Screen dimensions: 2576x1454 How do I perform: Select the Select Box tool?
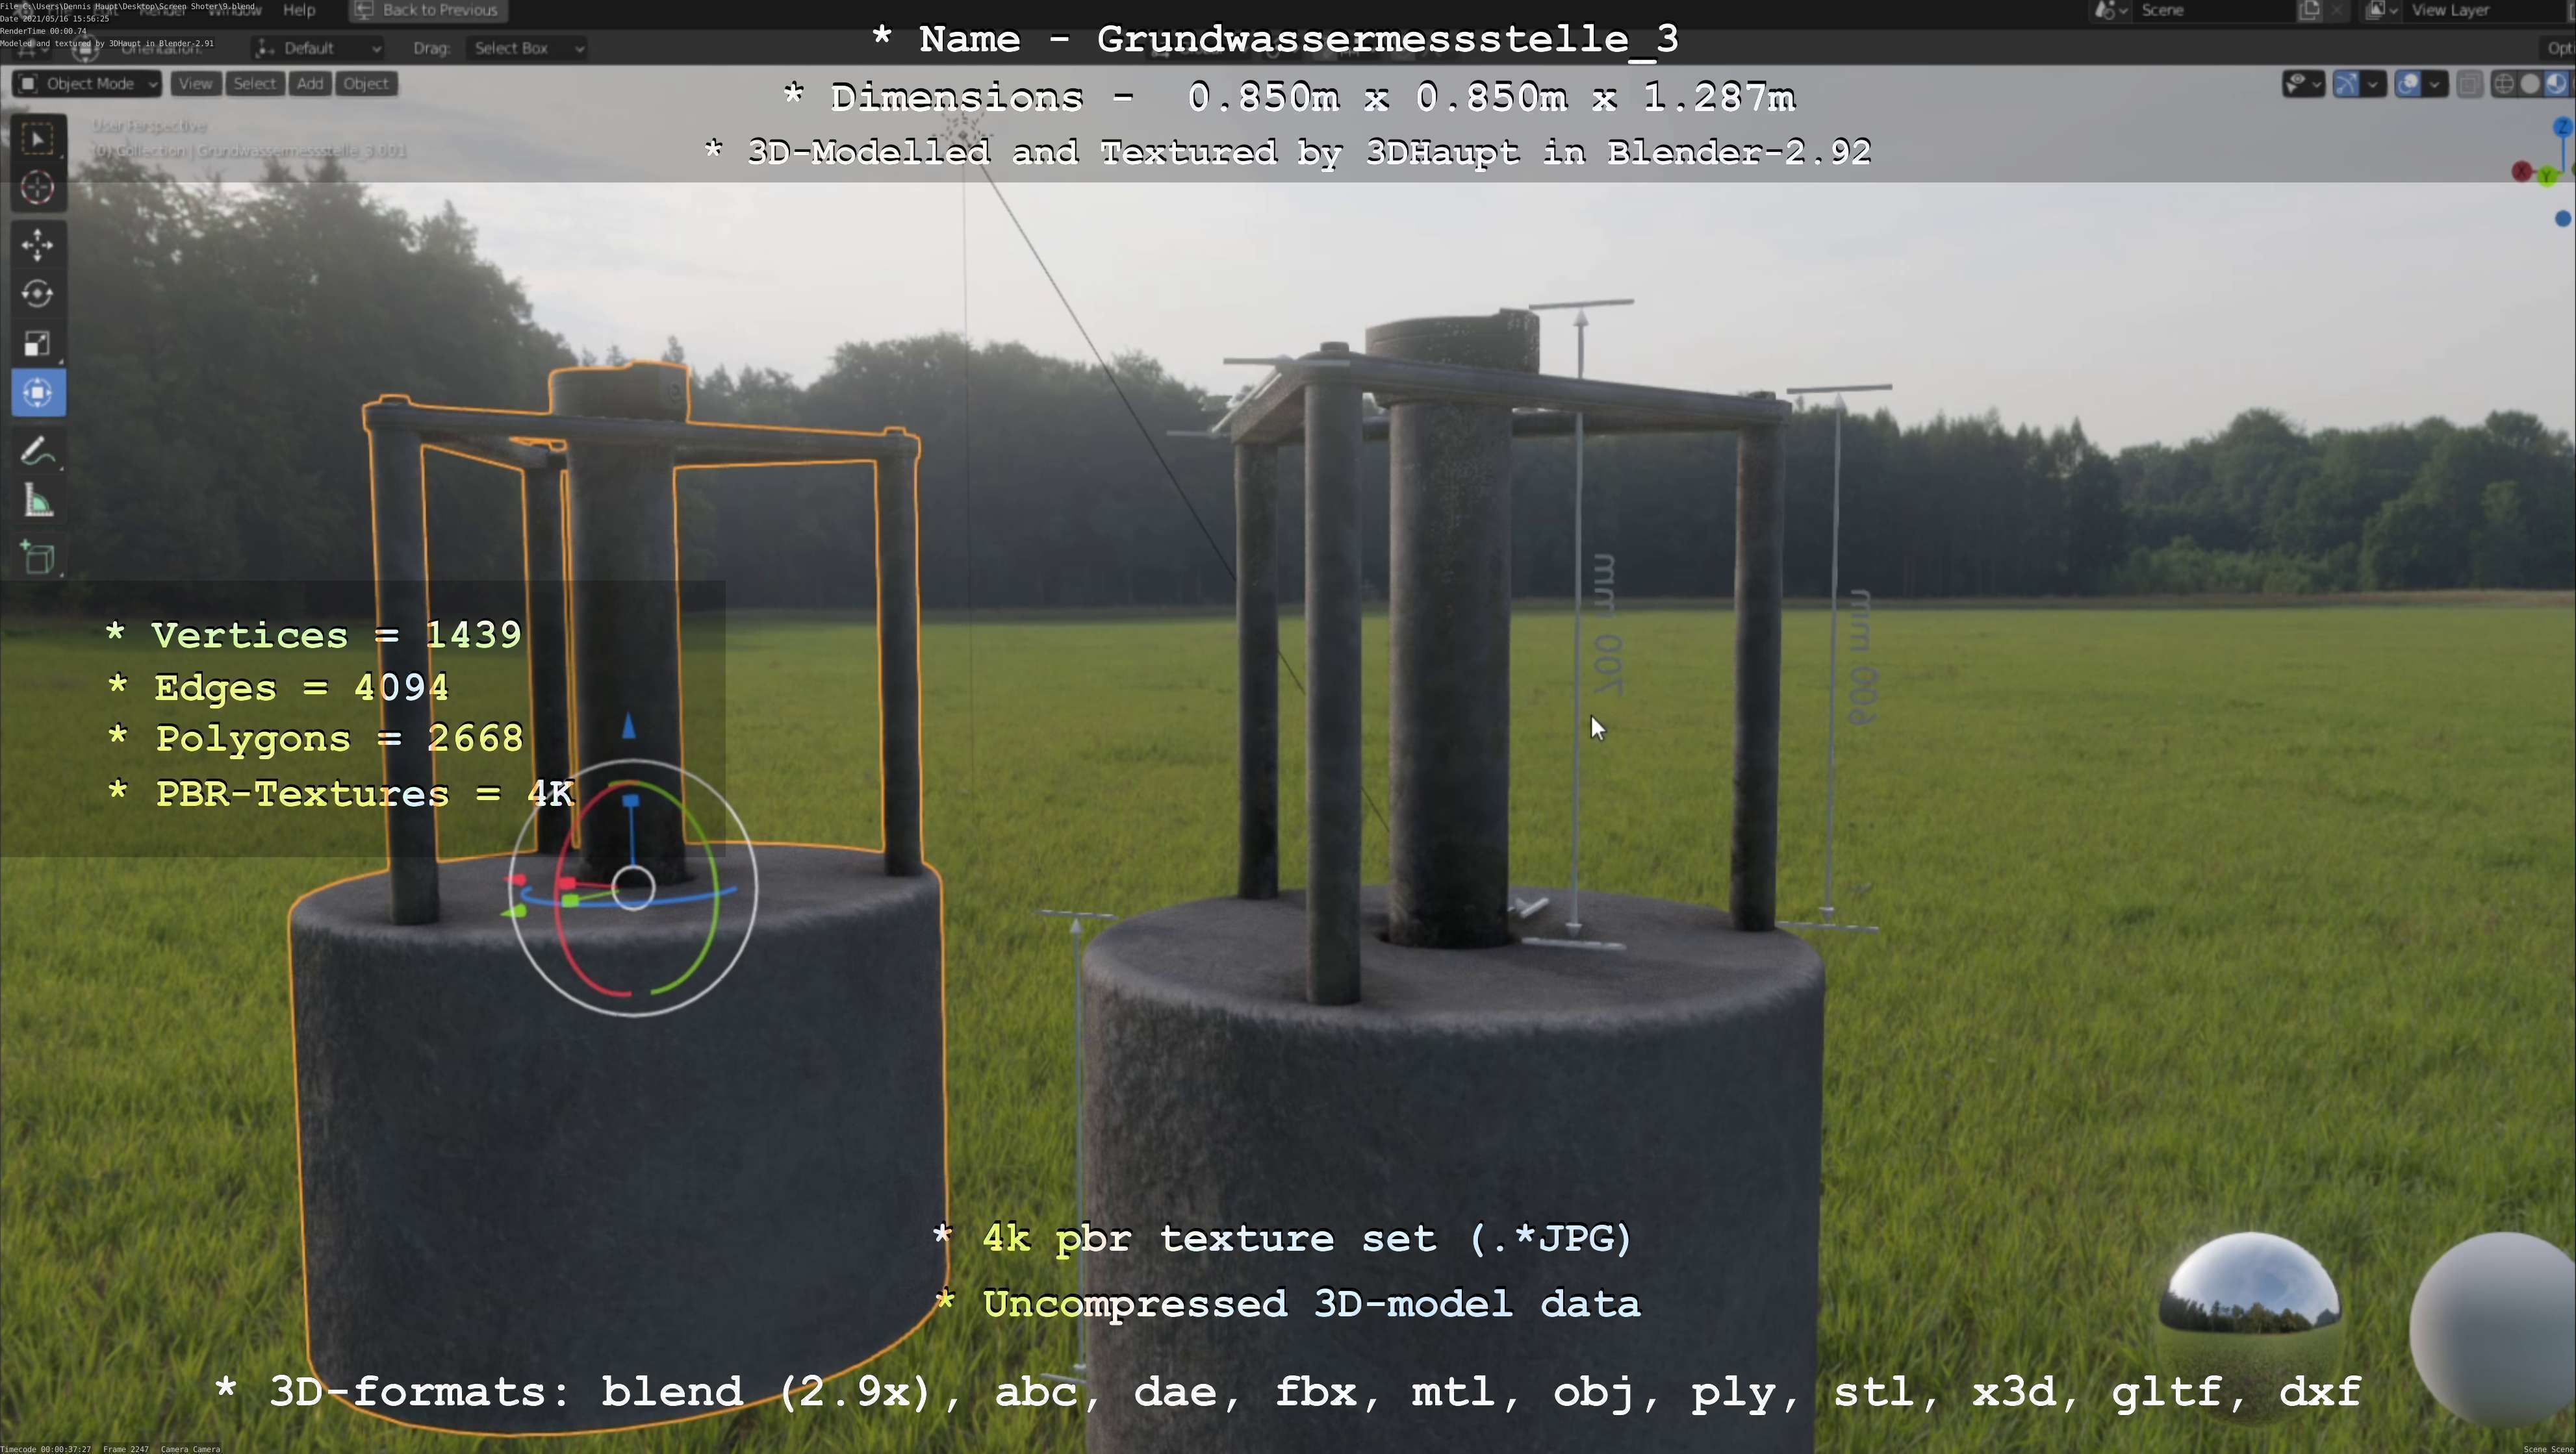[38, 139]
